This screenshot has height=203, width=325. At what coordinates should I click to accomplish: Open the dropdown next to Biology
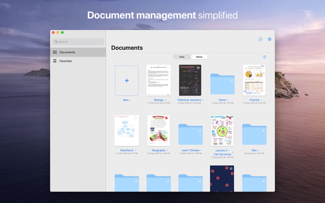166,100
